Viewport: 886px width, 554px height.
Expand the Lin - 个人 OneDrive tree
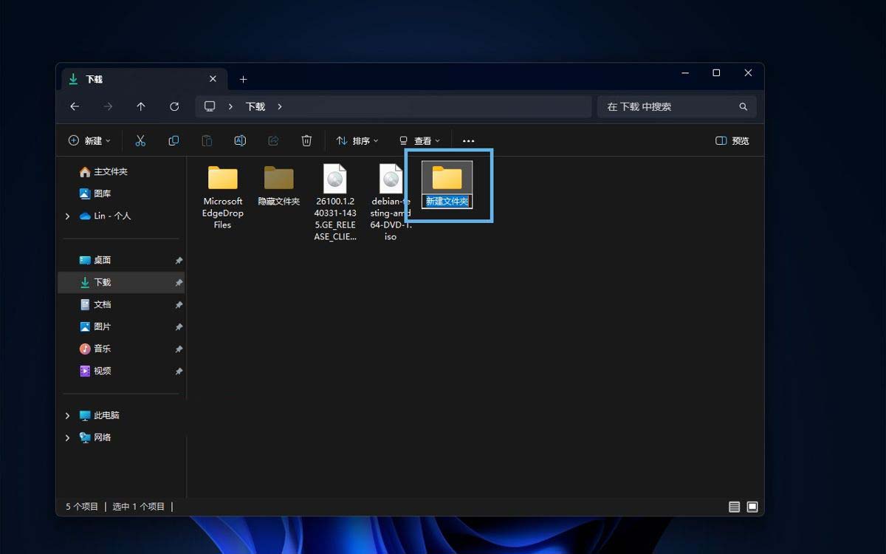pos(67,216)
